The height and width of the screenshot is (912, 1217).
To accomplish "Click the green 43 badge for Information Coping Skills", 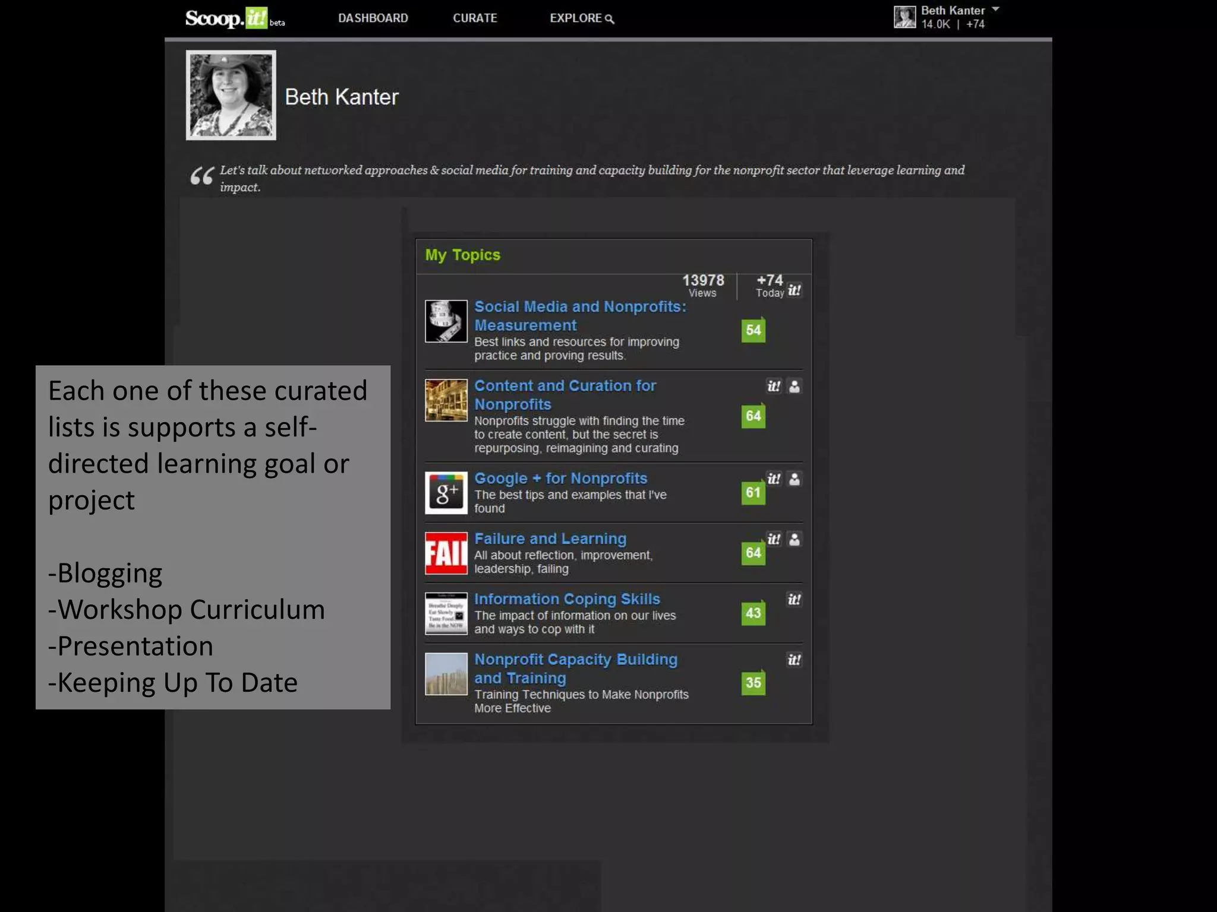I will [753, 613].
